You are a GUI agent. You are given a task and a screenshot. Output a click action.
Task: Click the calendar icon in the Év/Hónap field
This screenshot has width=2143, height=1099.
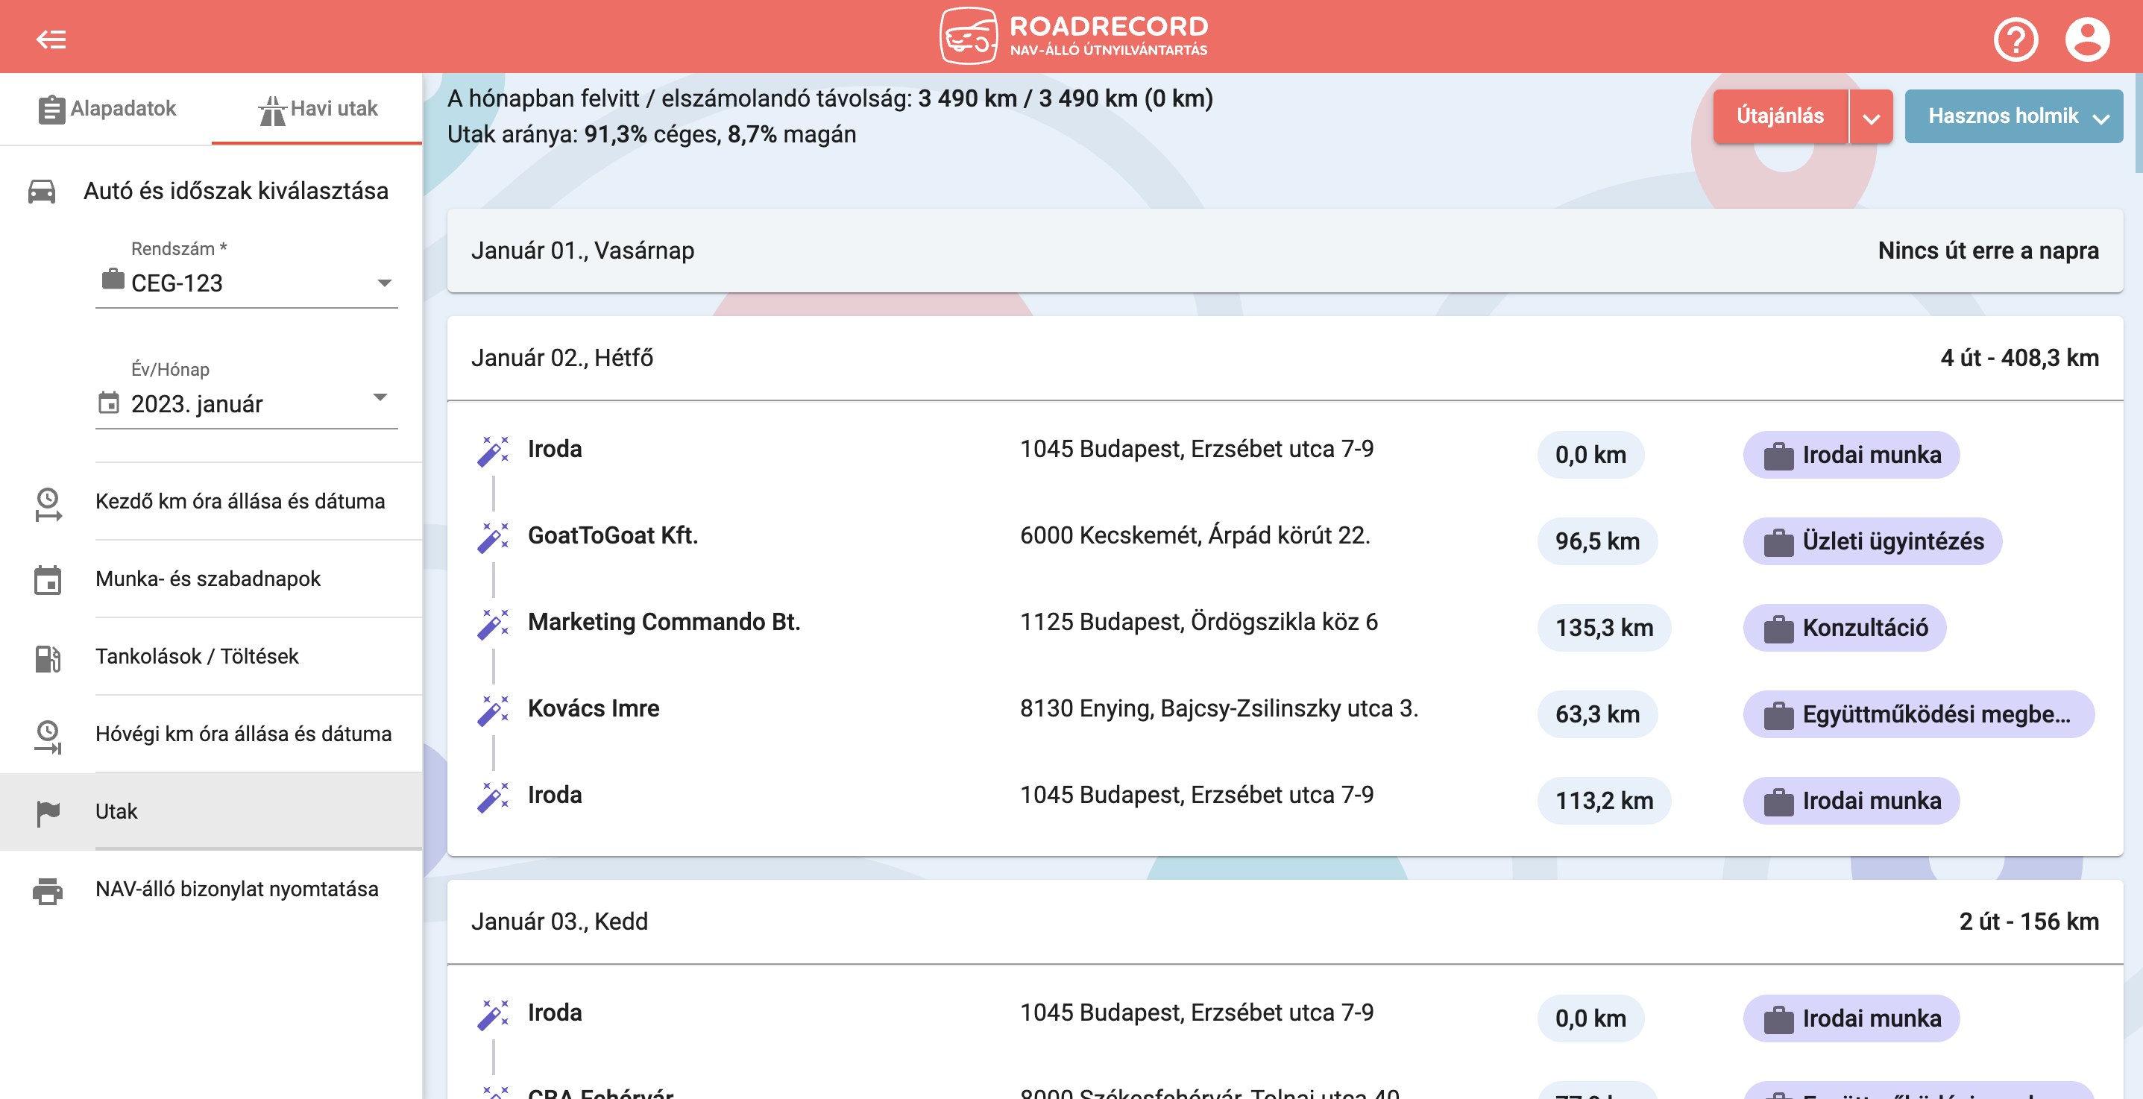tap(109, 403)
